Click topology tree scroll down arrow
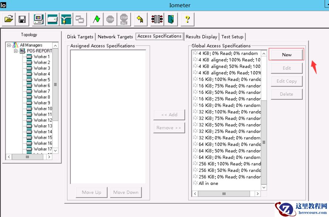The height and width of the screenshot is (217, 329). point(55,150)
